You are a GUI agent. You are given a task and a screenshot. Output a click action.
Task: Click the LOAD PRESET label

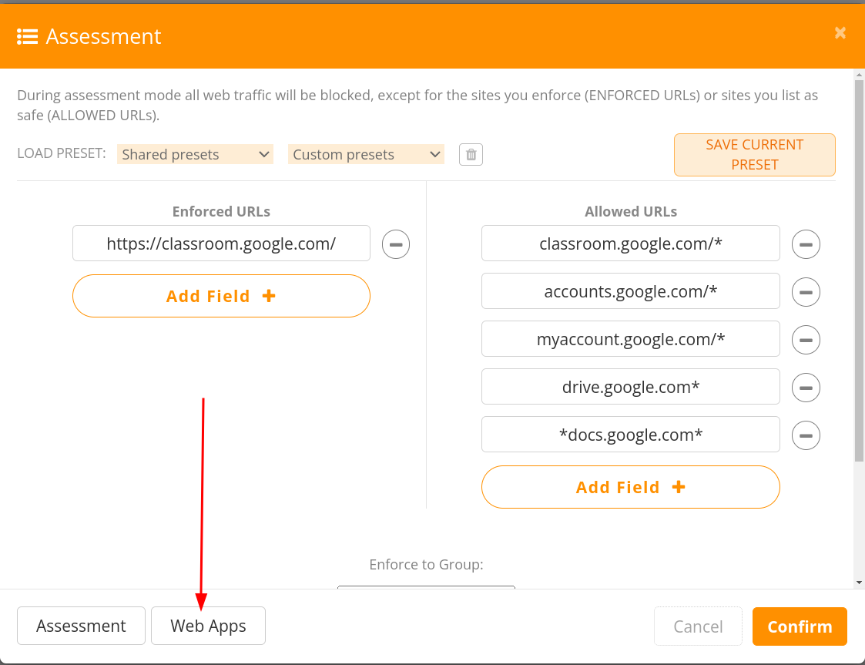coord(61,153)
